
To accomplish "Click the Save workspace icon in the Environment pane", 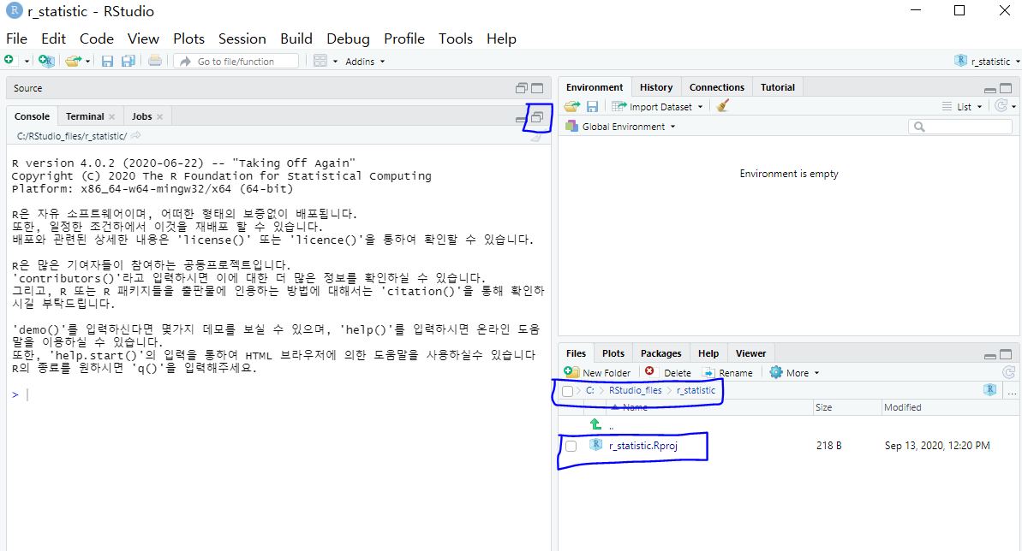I will tap(592, 106).
